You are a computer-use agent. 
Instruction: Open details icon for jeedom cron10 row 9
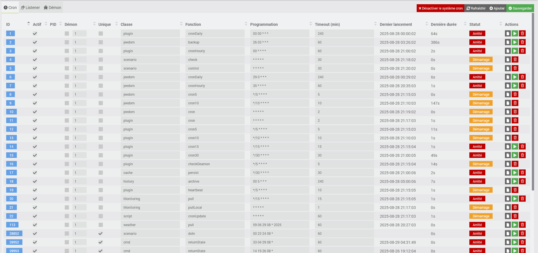pos(508,103)
